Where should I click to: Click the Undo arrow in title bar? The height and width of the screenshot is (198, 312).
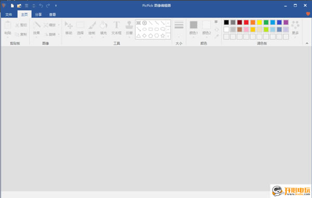tap(41, 6)
